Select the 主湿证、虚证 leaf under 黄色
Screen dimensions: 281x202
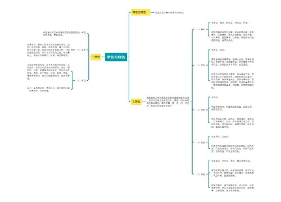click(218, 50)
